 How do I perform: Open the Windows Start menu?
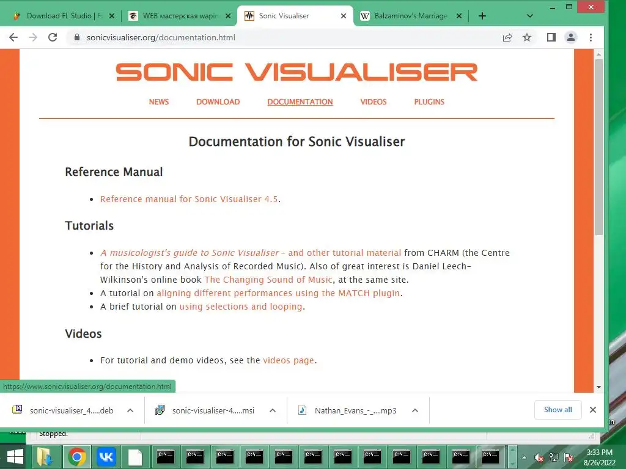pyautogui.click(x=15, y=457)
